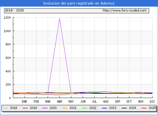Click the blue 2023 legend color line
The height and width of the screenshot is (115, 158).
point(104,108)
